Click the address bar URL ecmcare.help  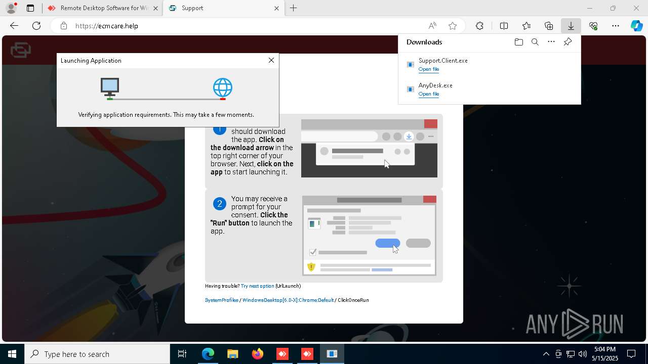pos(106,26)
